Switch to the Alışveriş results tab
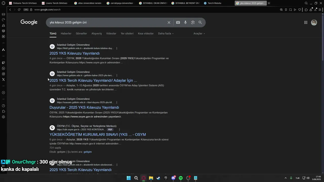This screenshot has width=324, height=182. point(96,33)
